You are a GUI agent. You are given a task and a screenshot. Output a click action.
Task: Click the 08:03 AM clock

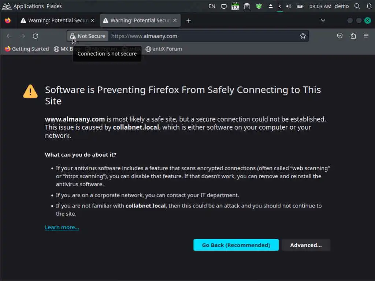[x=320, y=6]
